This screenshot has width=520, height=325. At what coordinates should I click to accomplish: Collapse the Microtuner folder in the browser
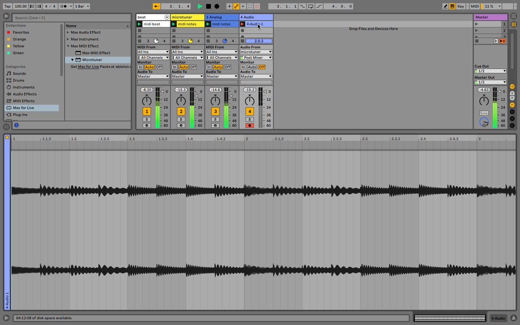click(72, 60)
